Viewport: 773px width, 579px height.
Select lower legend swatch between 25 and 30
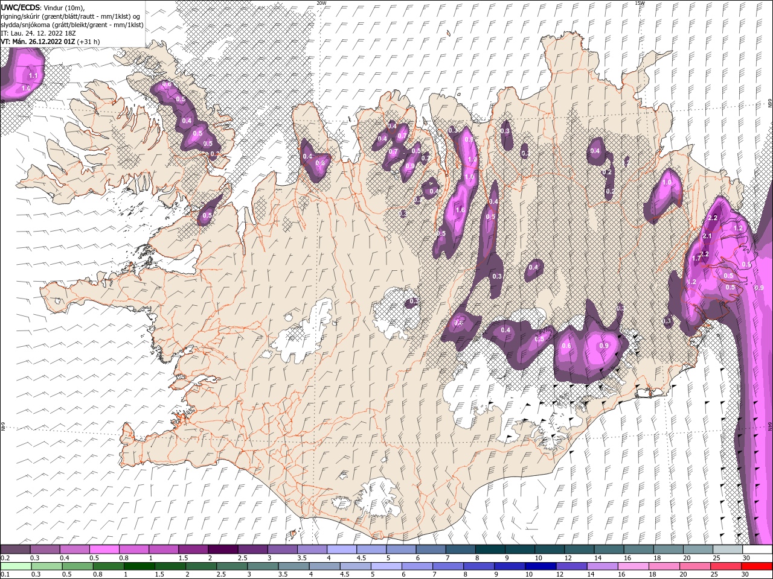pos(726,566)
